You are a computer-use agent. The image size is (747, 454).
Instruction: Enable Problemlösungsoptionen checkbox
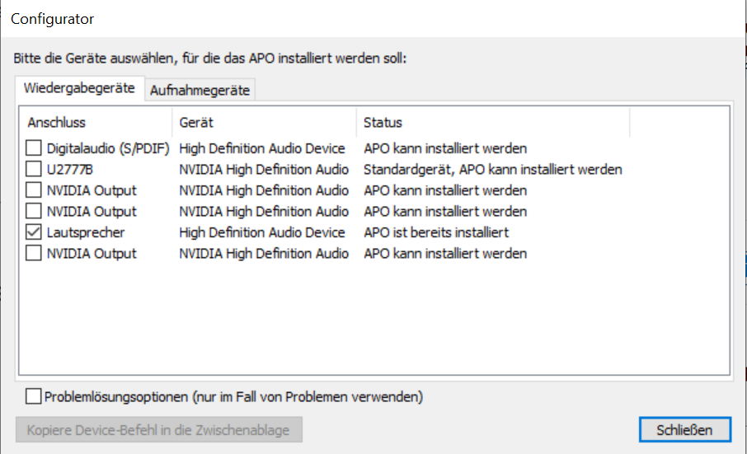(x=33, y=396)
